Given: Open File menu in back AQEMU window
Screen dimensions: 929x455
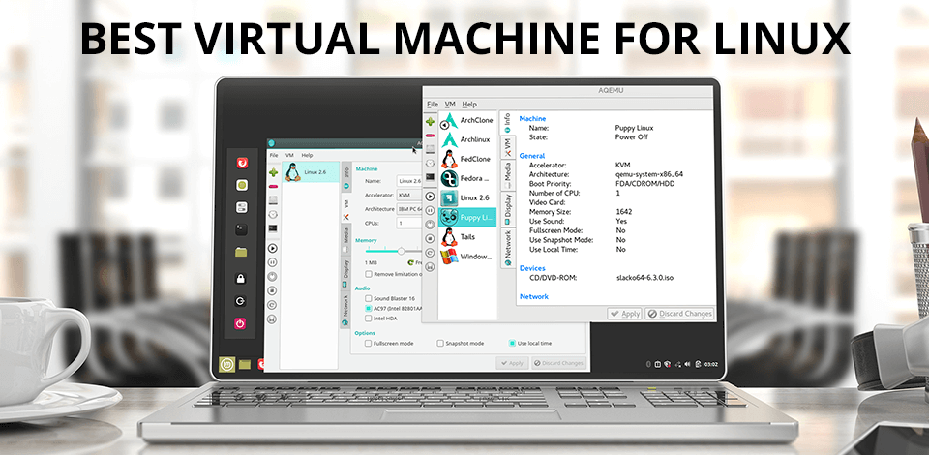Looking at the screenshot, I should pyautogui.click(x=274, y=155).
